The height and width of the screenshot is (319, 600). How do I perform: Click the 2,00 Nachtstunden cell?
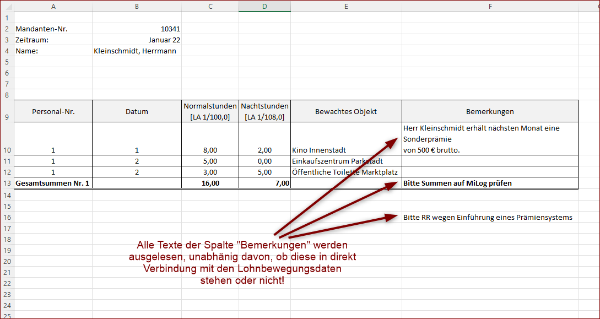[264, 138]
